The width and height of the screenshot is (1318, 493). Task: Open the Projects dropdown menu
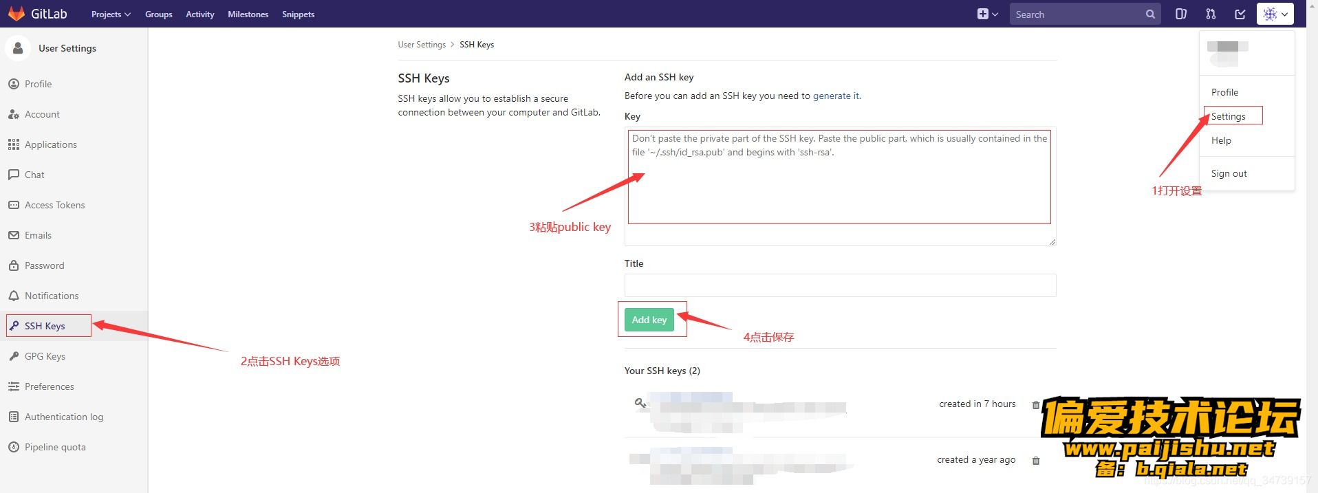click(x=111, y=14)
